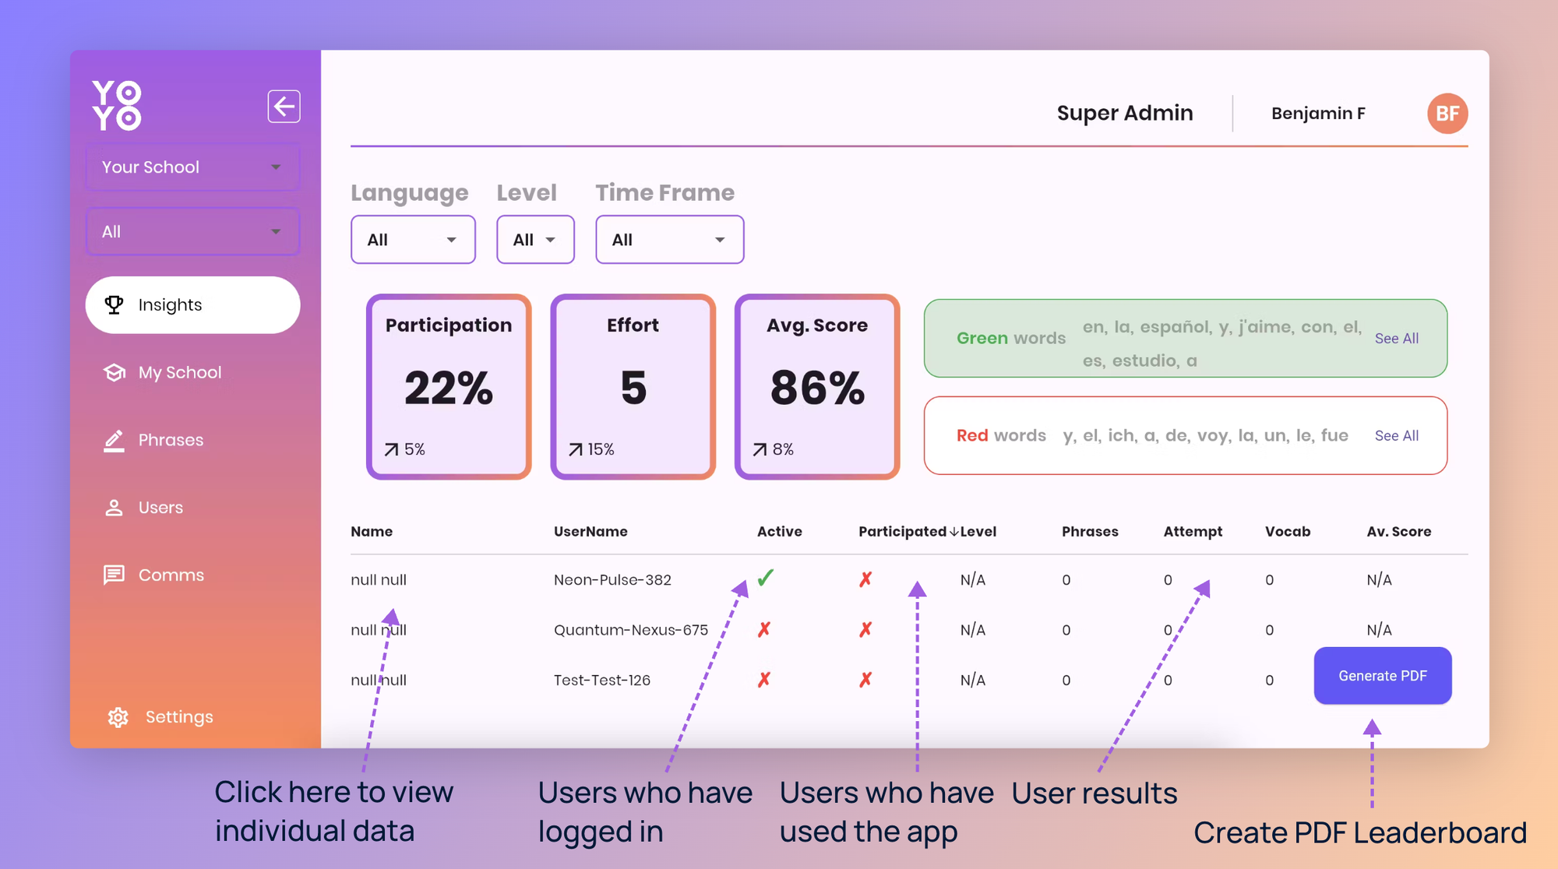
Task: Click the Users person icon
Action: [x=115, y=508]
